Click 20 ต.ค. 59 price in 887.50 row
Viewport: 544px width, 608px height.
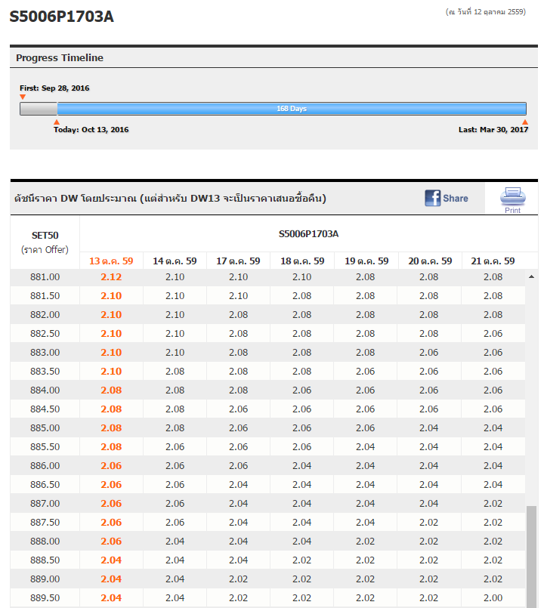point(428,523)
